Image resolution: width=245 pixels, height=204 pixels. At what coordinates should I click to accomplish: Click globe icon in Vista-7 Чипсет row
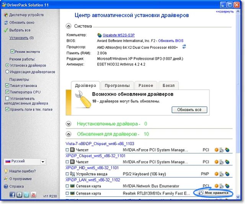point(227,150)
